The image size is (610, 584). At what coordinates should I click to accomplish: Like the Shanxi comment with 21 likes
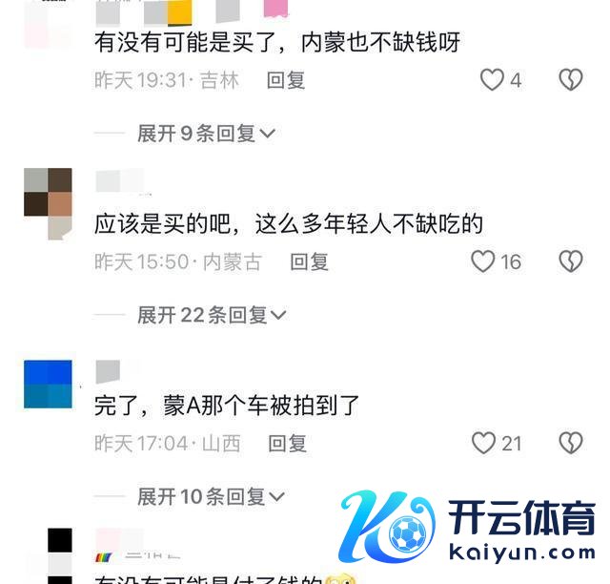[483, 443]
